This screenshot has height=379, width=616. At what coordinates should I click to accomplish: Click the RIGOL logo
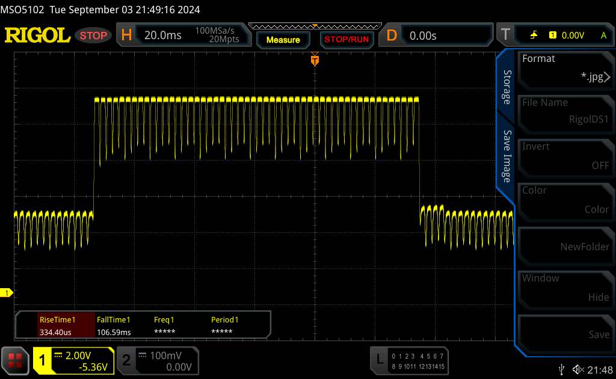click(37, 35)
